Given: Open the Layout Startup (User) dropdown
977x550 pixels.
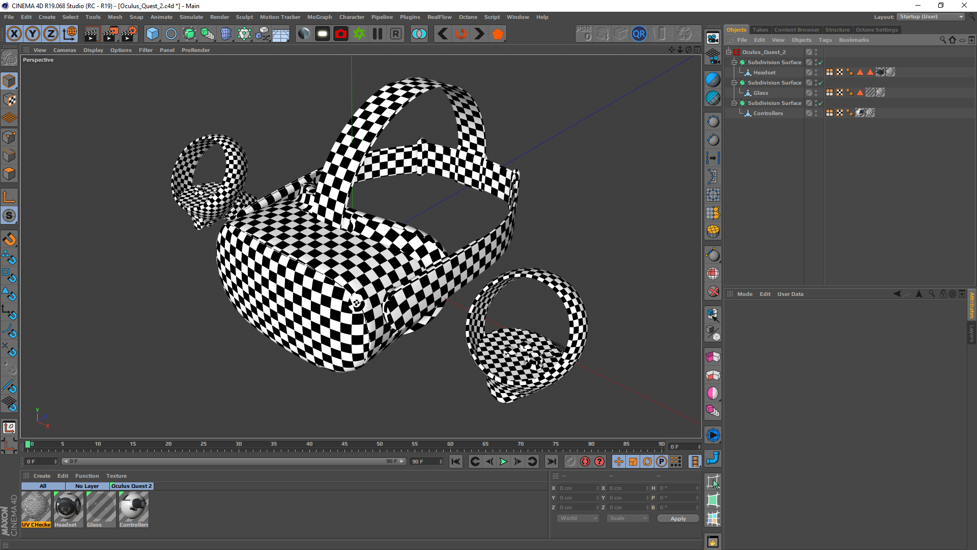Looking at the screenshot, I should click(x=931, y=17).
